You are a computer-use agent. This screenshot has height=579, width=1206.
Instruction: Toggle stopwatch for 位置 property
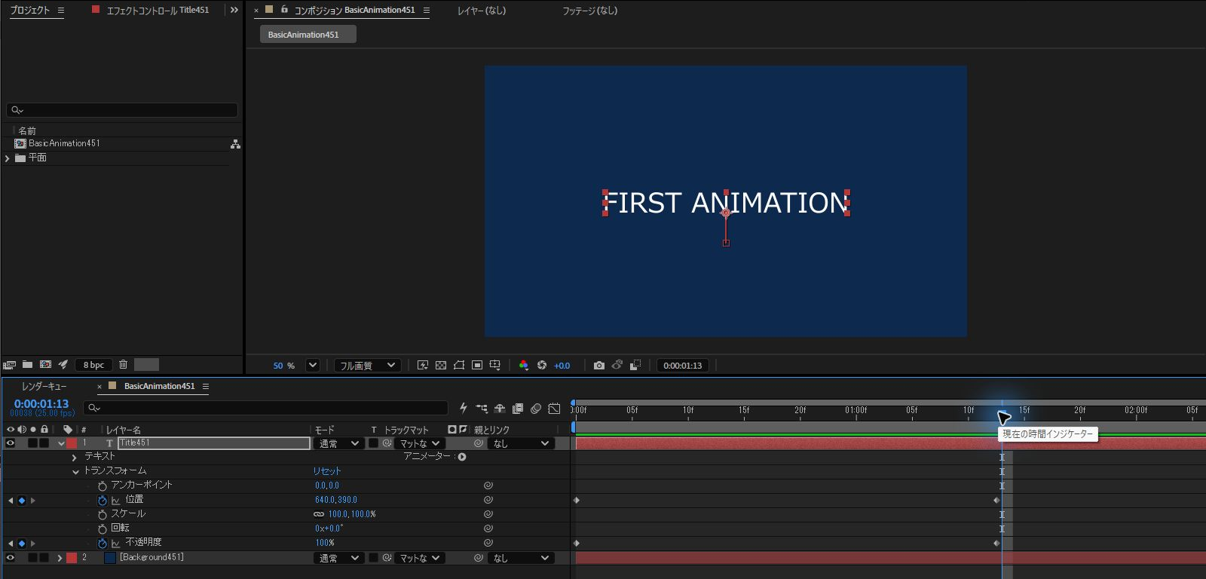coord(103,501)
